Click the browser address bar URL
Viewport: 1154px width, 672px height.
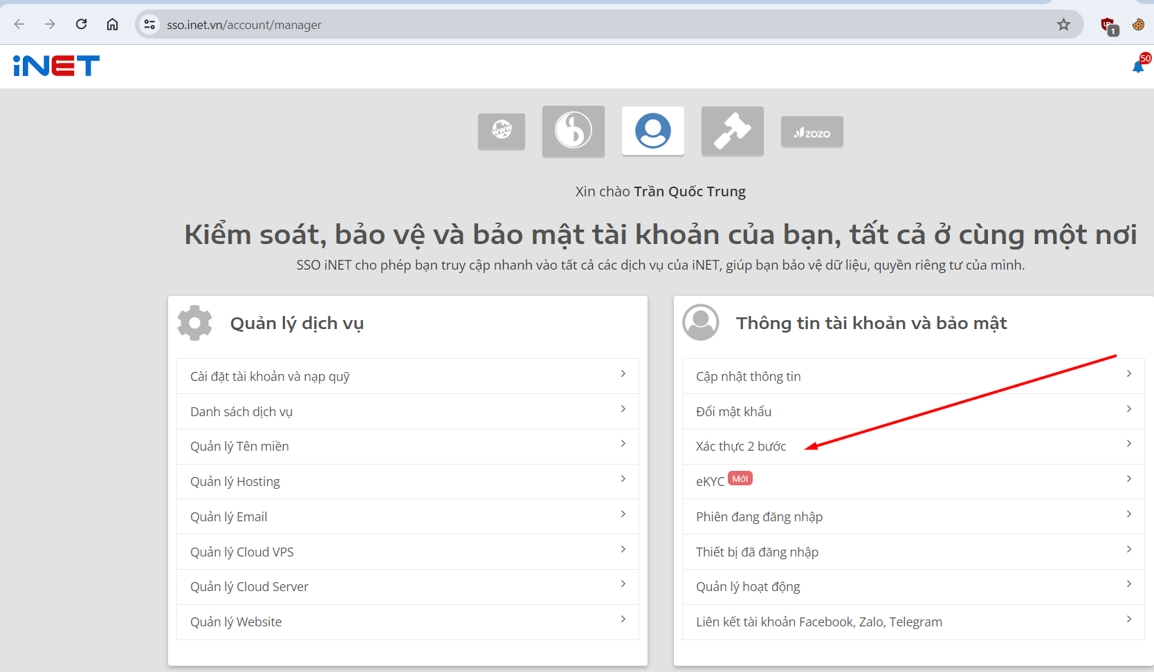pos(244,24)
